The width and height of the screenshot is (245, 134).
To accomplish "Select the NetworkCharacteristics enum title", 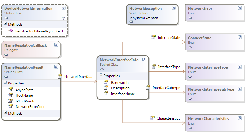I will 209,118.
